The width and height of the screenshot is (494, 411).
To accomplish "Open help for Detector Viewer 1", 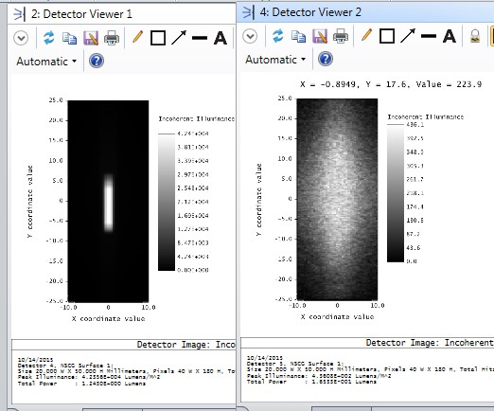I will [x=97, y=61].
